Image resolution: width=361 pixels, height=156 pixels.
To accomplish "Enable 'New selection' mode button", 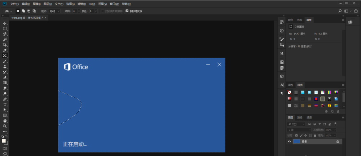I will pyautogui.click(x=18, y=11).
